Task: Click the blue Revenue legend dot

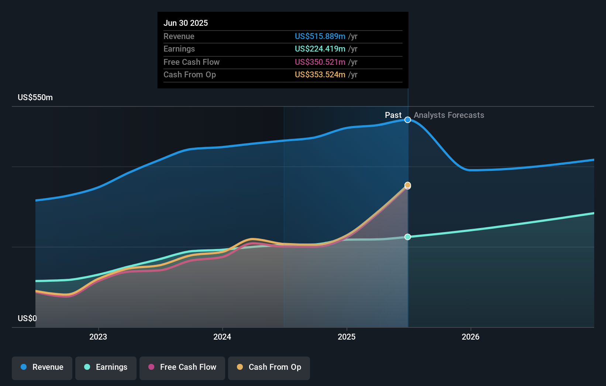Action: (x=23, y=367)
